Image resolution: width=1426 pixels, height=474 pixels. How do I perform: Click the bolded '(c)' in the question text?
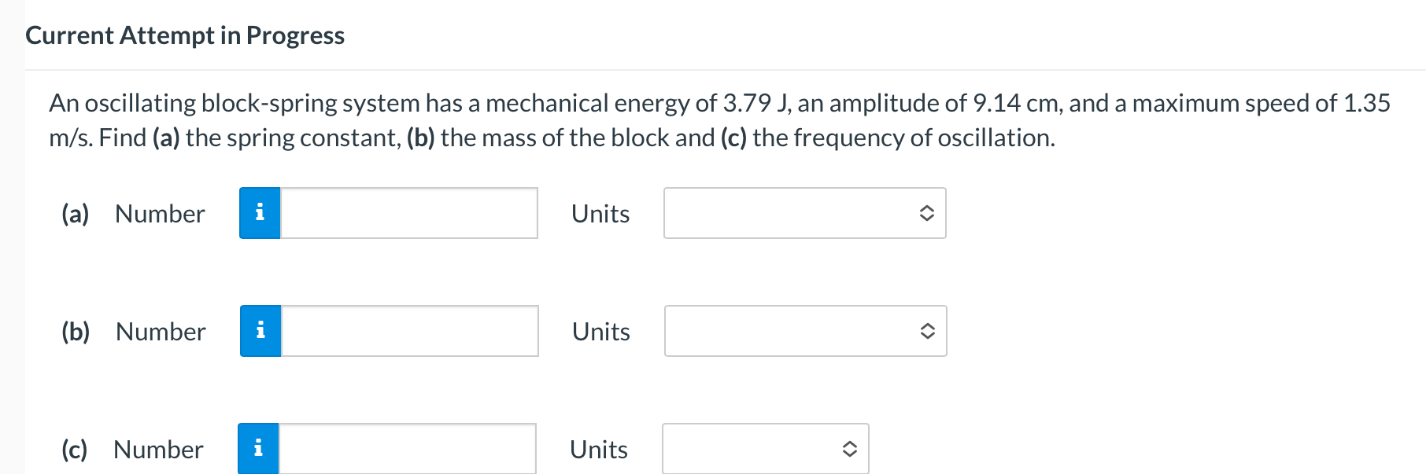[x=732, y=137]
